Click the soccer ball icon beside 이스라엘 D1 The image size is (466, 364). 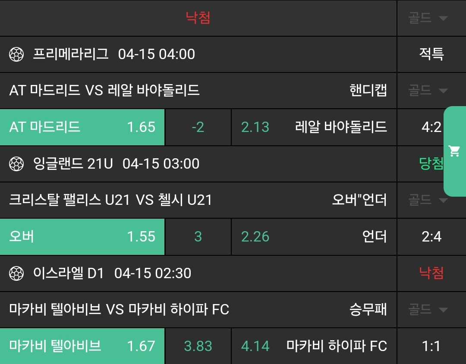16,273
